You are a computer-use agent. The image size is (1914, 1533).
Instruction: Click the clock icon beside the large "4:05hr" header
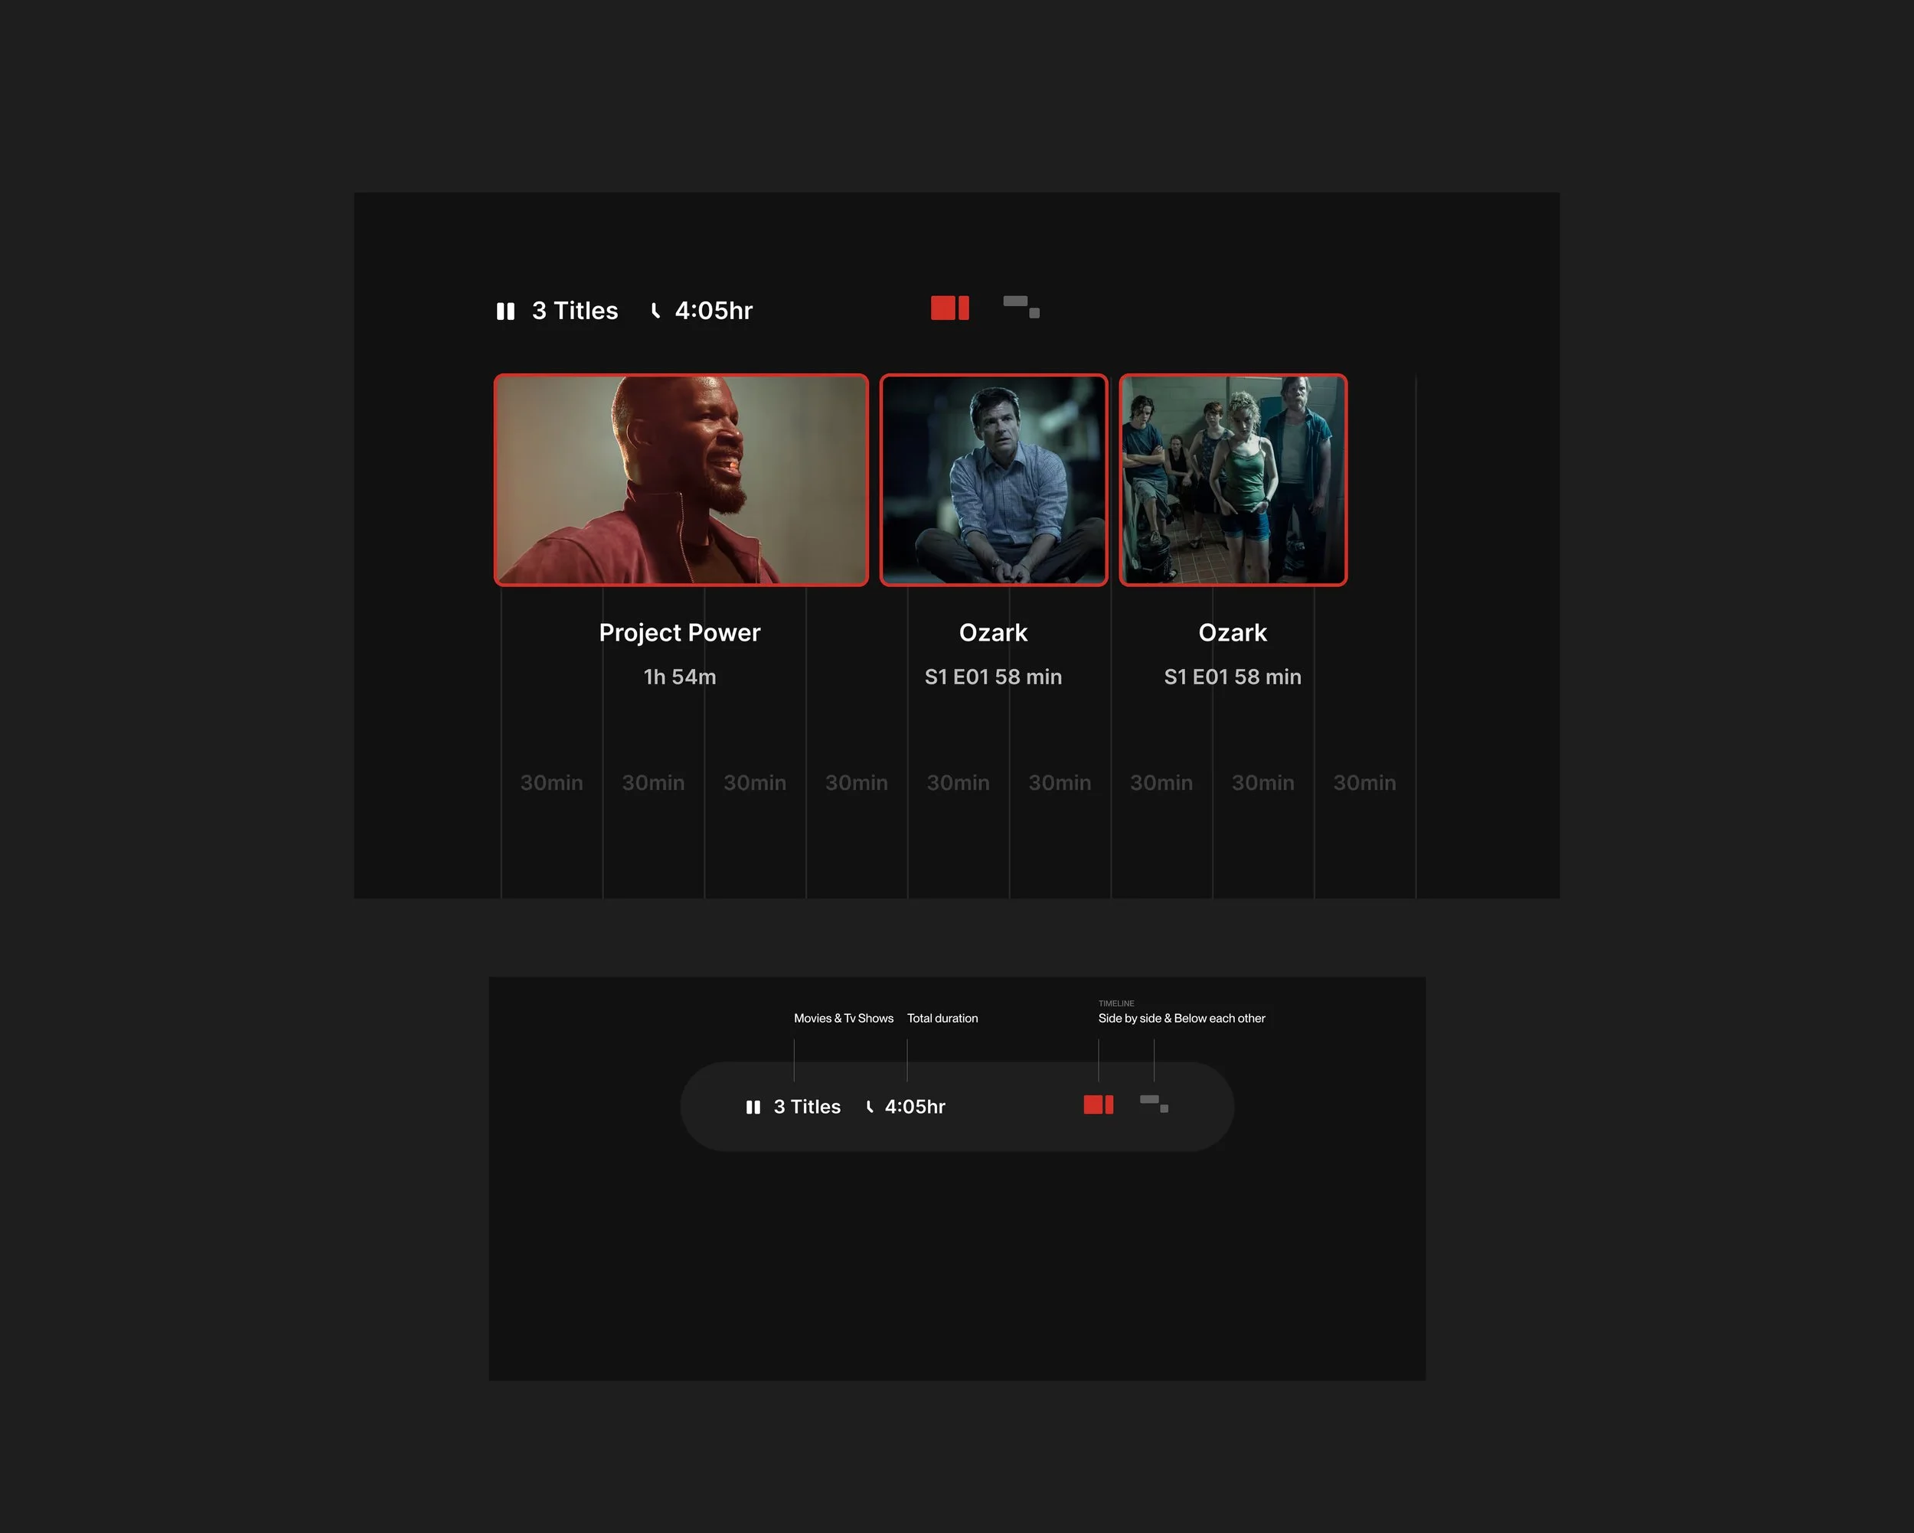click(655, 311)
